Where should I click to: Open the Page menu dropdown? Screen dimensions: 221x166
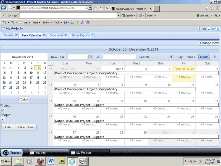(36, 22)
